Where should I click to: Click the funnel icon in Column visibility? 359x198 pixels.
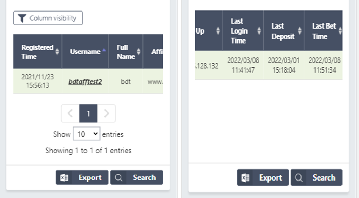(22, 19)
